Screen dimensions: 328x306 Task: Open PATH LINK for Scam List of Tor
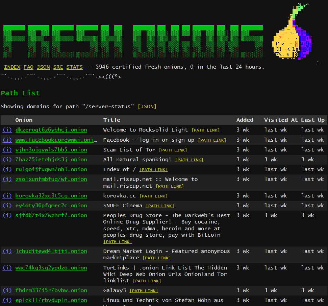click(x=173, y=150)
